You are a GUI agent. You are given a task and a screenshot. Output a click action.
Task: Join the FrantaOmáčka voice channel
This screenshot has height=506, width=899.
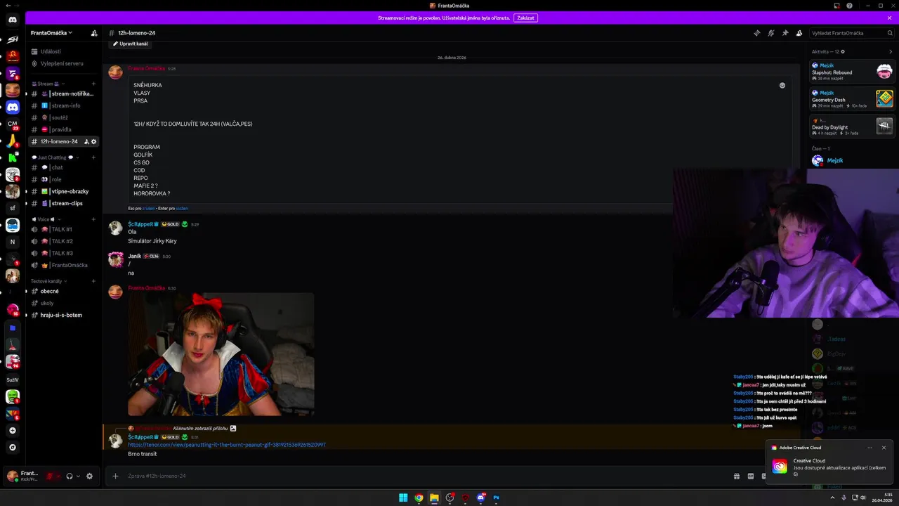click(65, 265)
